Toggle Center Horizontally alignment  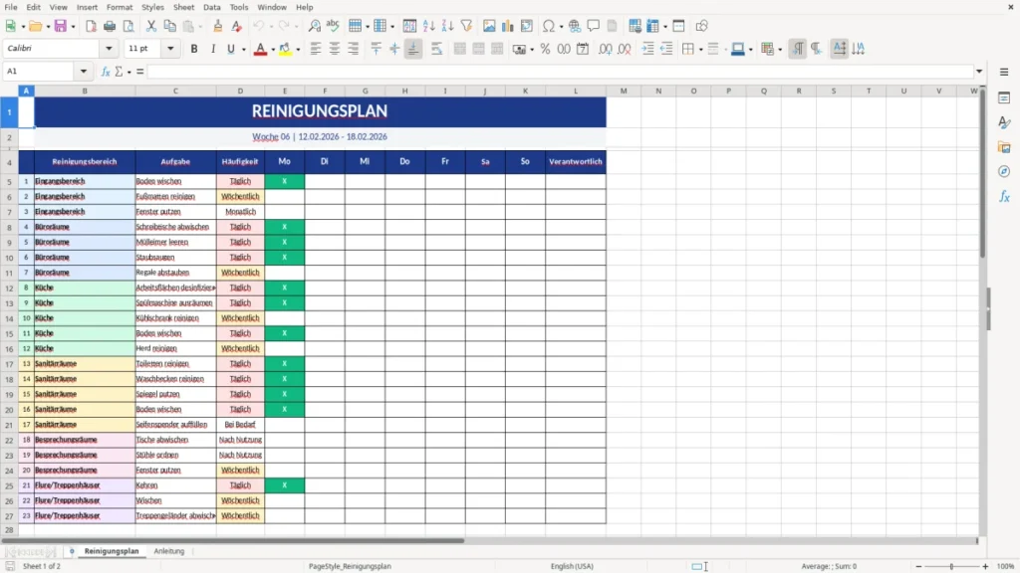[x=335, y=49]
